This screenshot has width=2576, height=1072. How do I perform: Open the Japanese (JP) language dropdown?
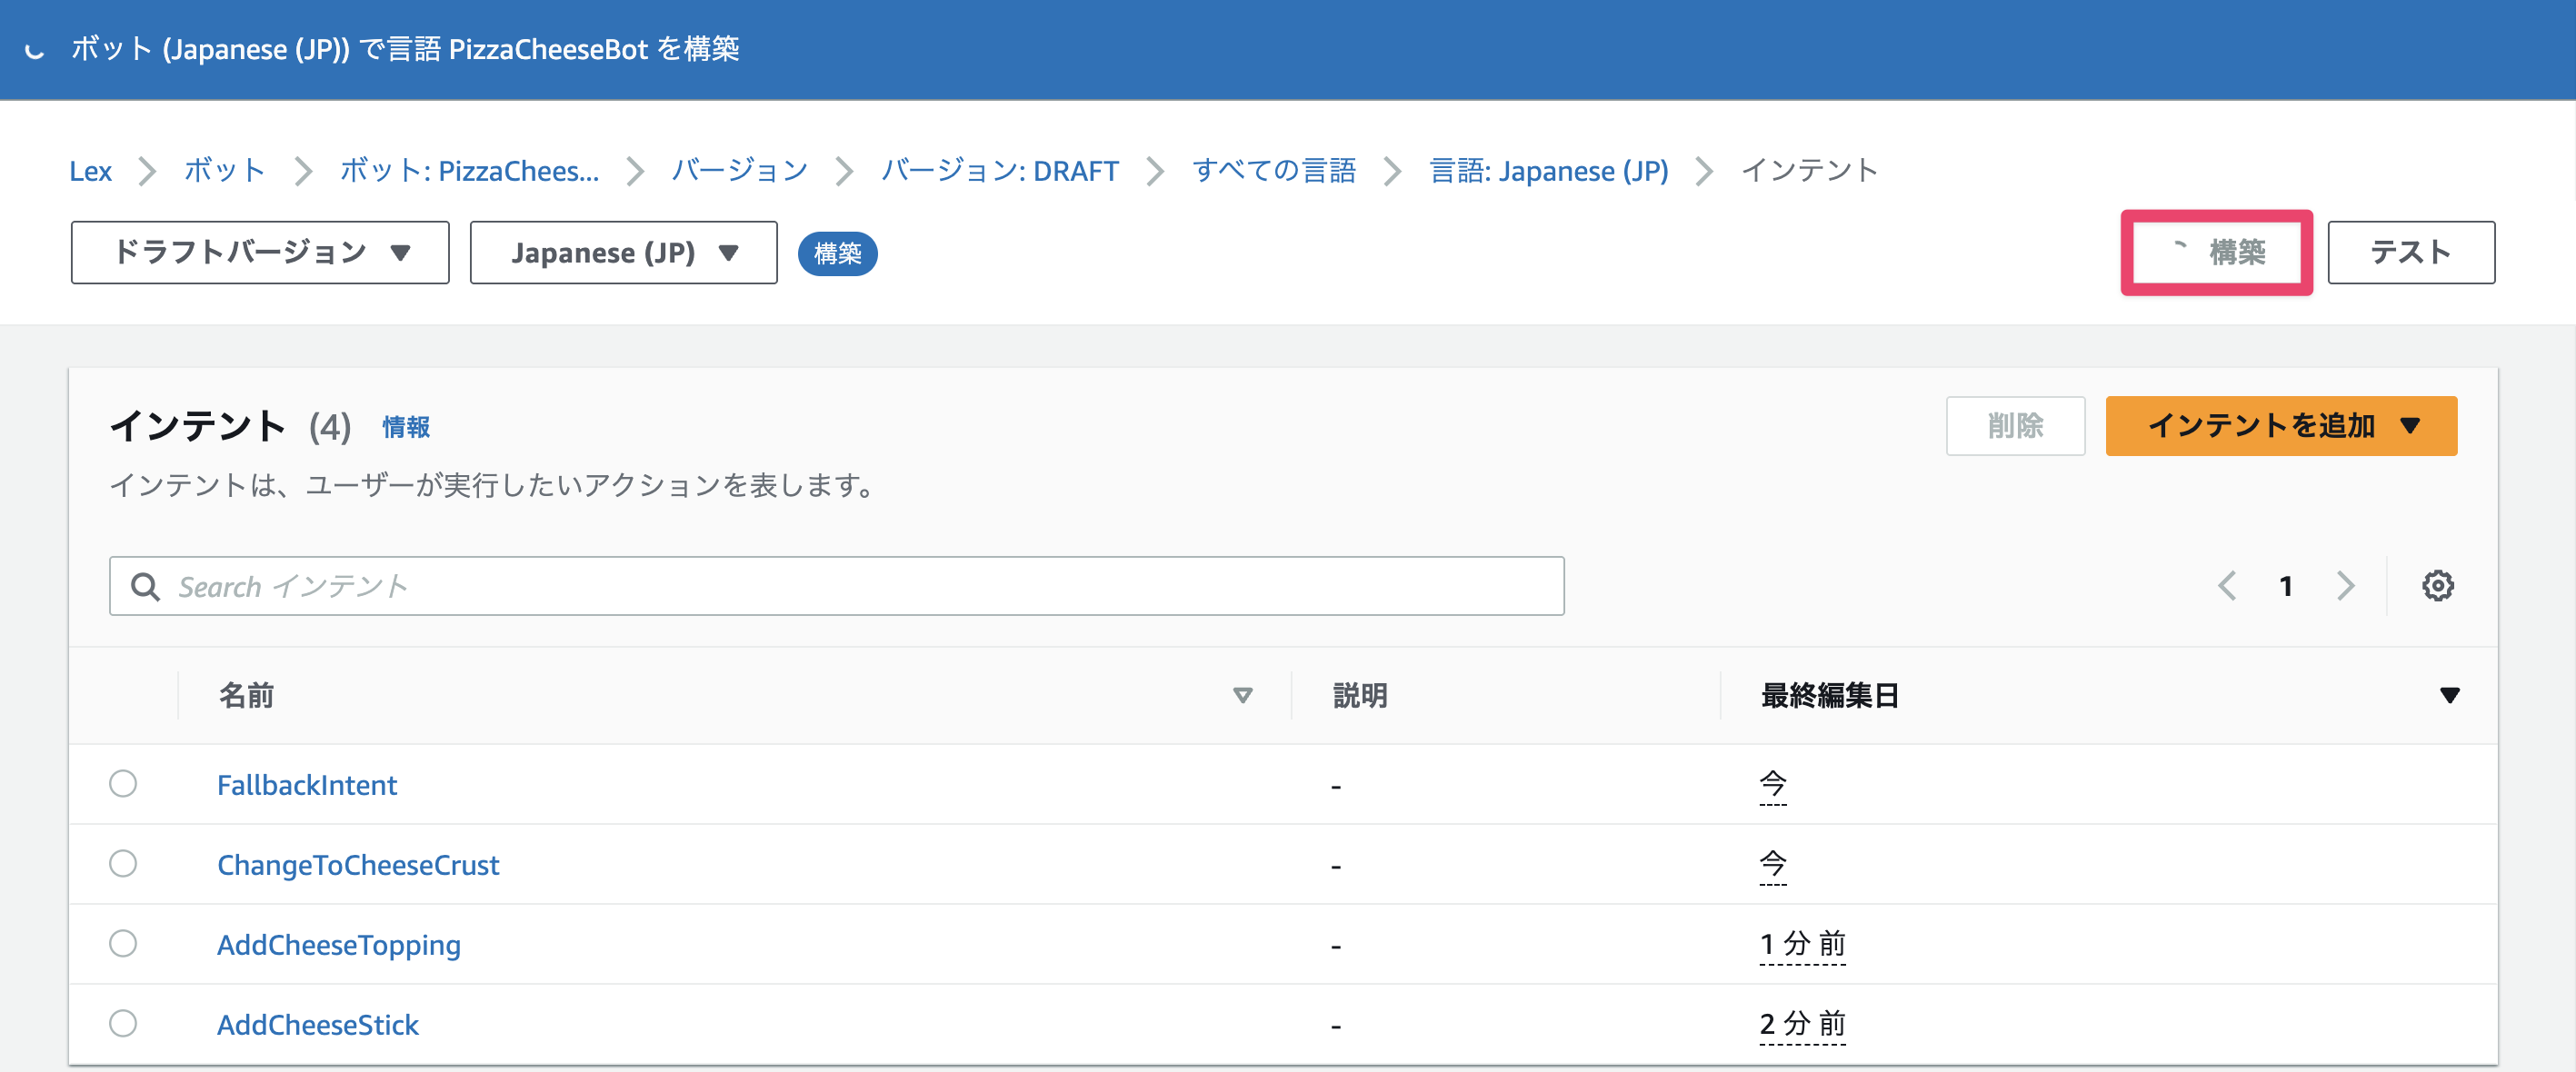pyautogui.click(x=623, y=252)
